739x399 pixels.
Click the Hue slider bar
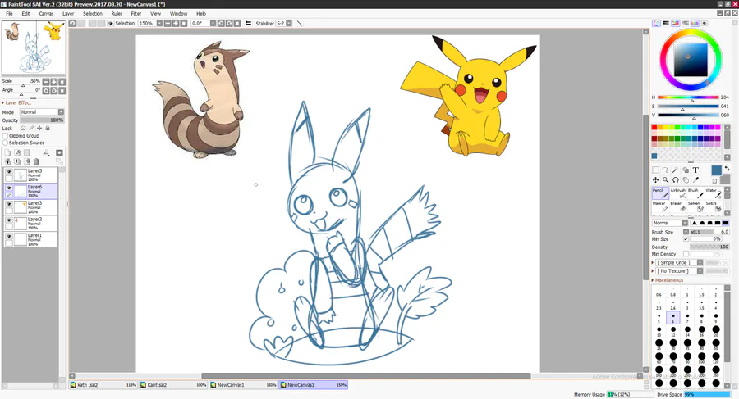pos(688,97)
